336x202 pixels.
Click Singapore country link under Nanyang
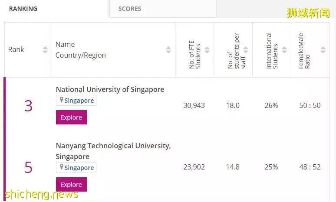[79, 168]
